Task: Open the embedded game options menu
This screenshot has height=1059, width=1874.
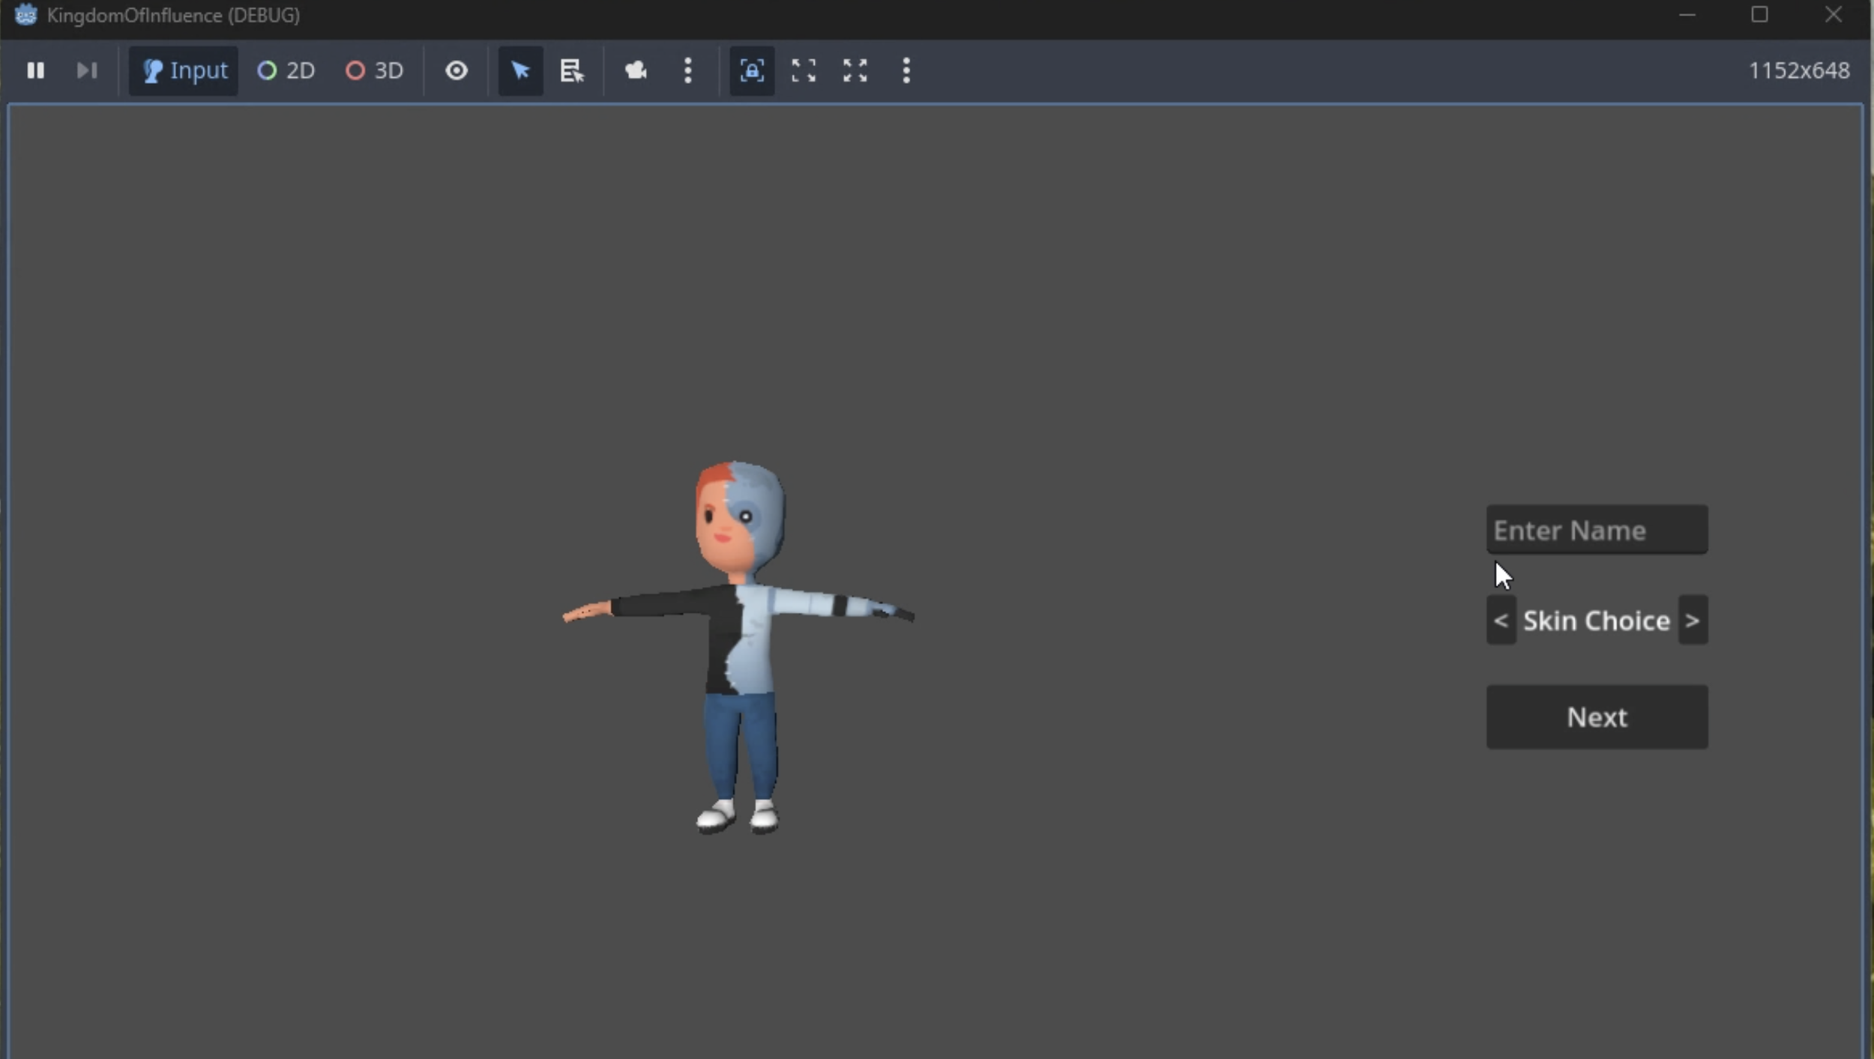Action: (905, 70)
